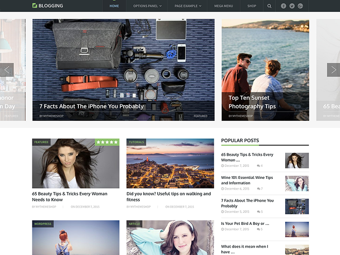Go to the Shop menu item
The height and width of the screenshot is (255, 340).
coord(252,6)
